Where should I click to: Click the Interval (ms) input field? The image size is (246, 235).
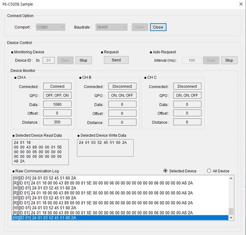191,60
